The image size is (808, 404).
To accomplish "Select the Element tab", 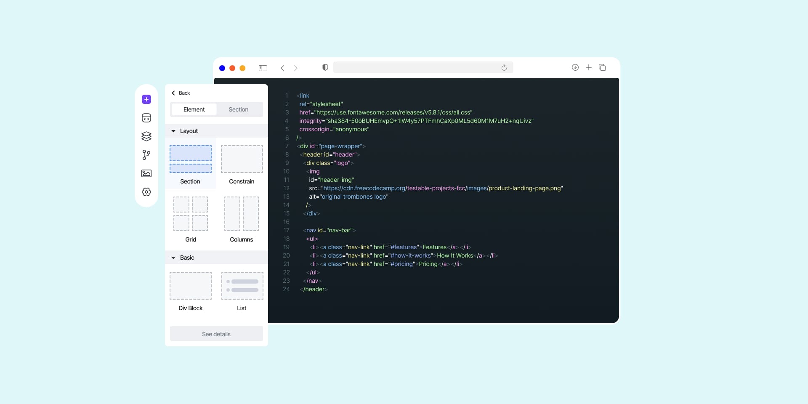I will pyautogui.click(x=194, y=109).
